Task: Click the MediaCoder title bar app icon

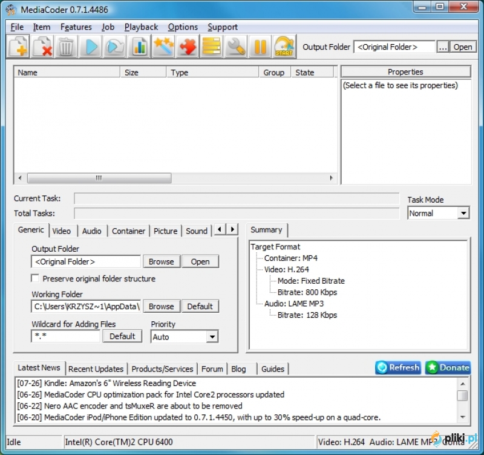Action: click(11, 10)
